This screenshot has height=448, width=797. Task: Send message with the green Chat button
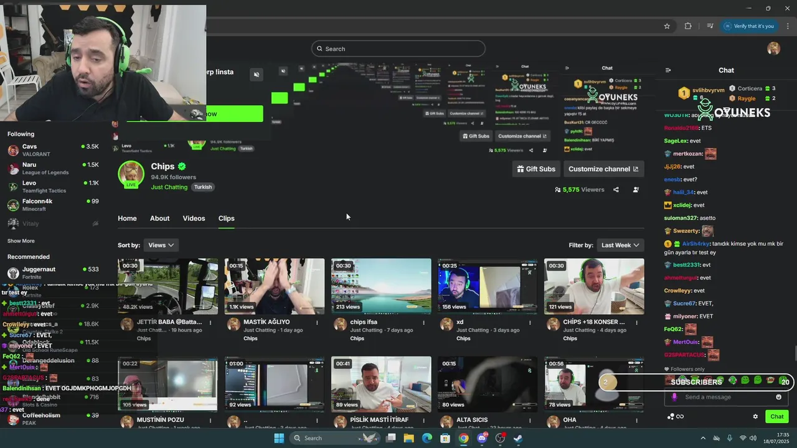click(777, 417)
